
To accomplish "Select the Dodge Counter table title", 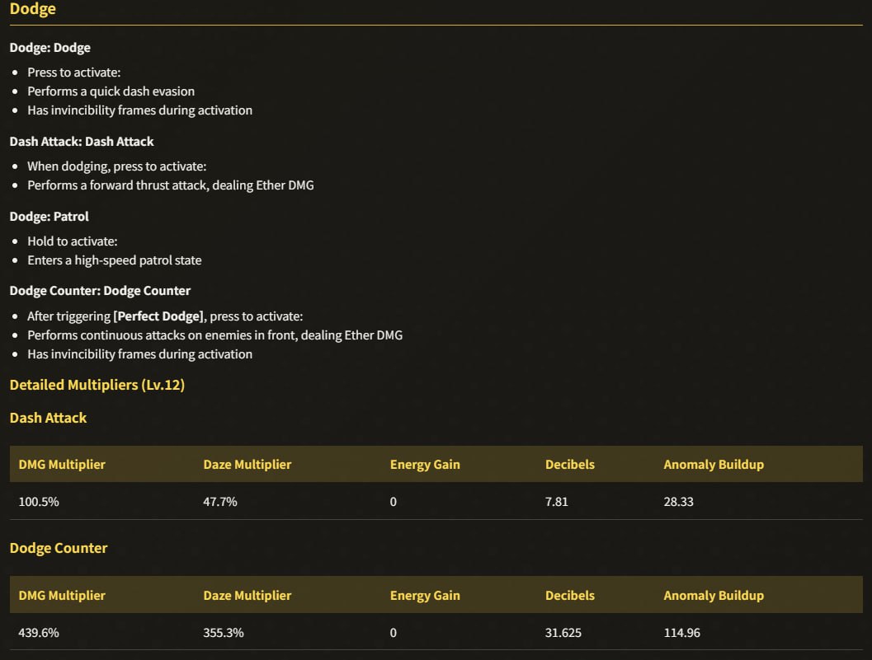I will tap(59, 548).
